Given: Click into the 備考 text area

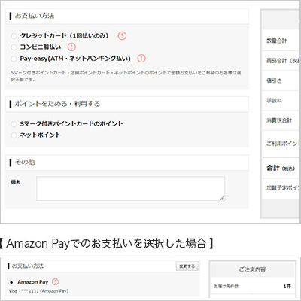Looking at the screenshot, I should click(x=130, y=189).
